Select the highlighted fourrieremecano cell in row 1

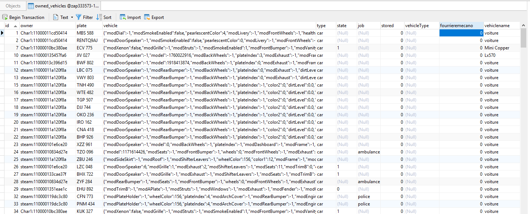point(461,33)
